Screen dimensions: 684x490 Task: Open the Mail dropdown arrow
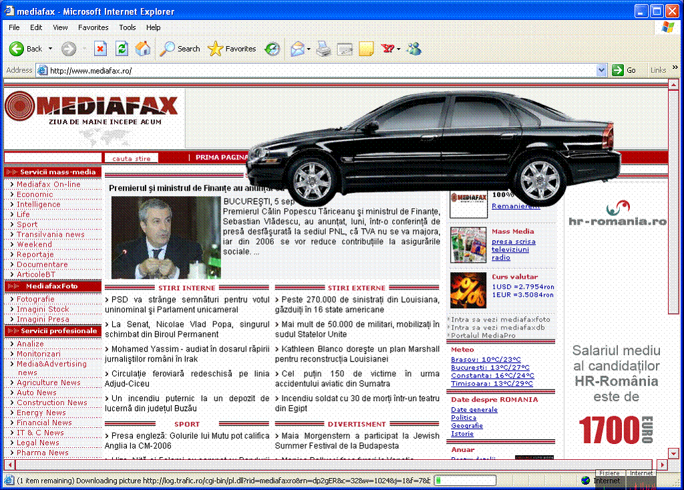point(309,49)
